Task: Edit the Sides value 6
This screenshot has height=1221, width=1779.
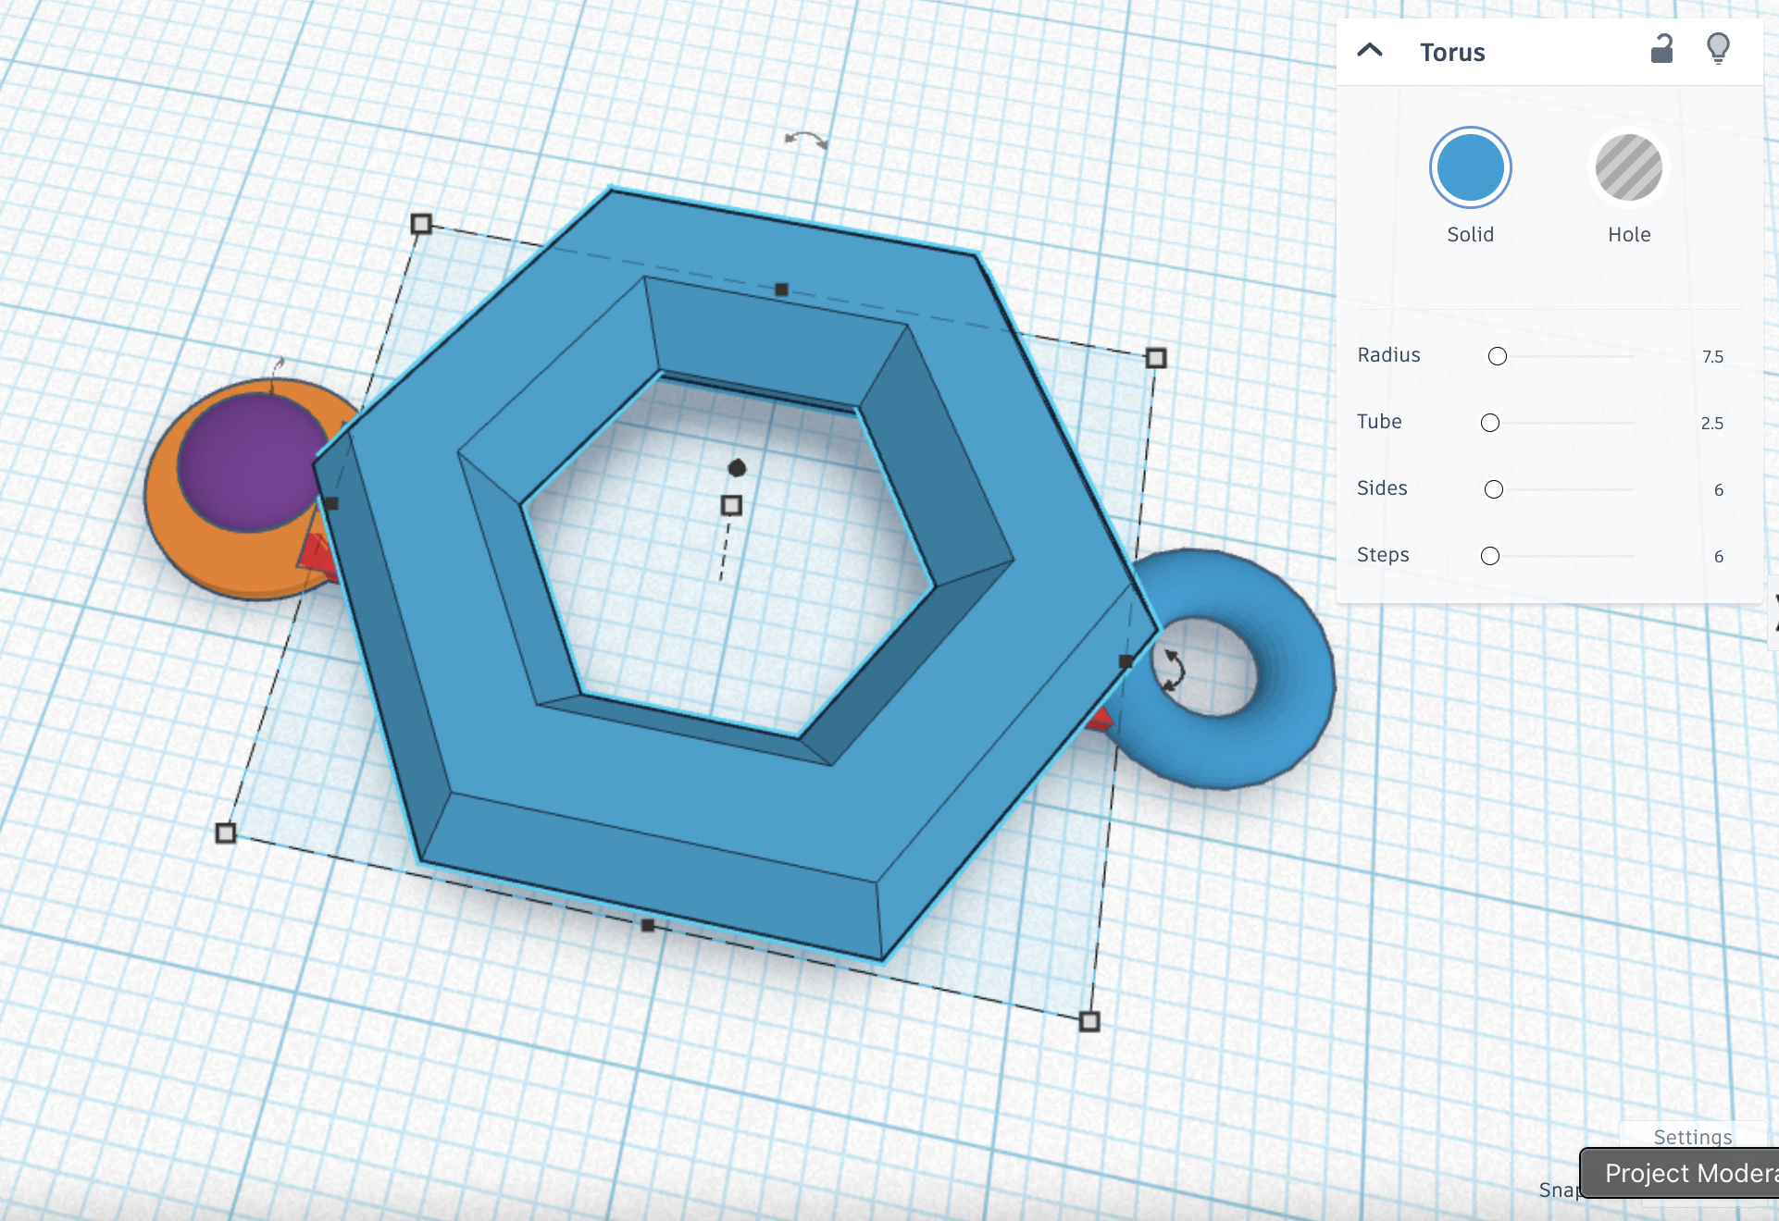Action: (x=1719, y=490)
